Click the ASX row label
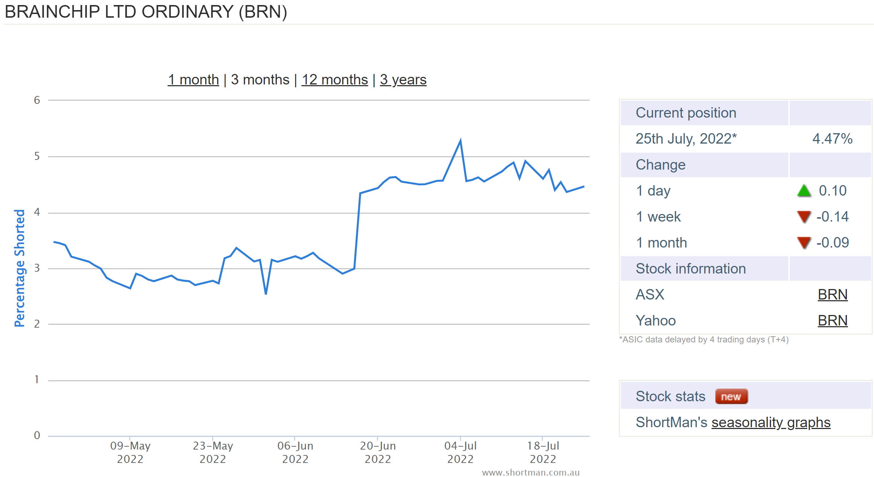Image resolution: width=874 pixels, height=477 pixels. 650,295
